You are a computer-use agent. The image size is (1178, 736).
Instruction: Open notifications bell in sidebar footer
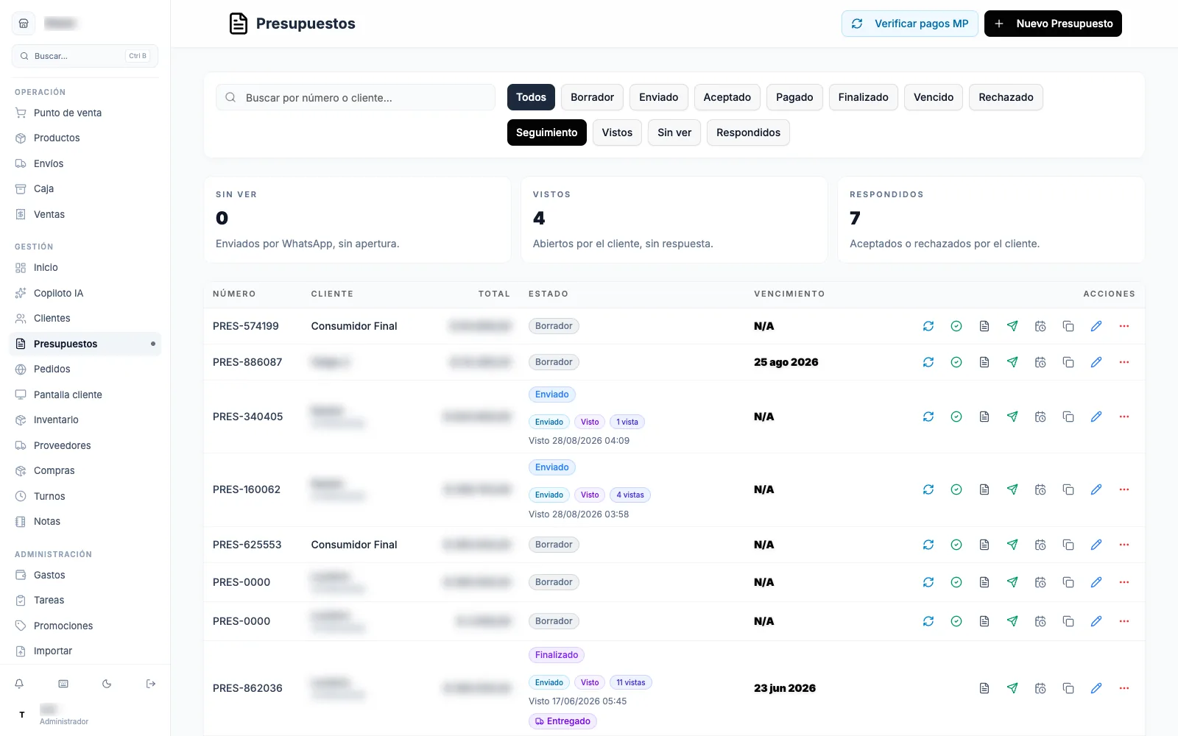point(19,684)
